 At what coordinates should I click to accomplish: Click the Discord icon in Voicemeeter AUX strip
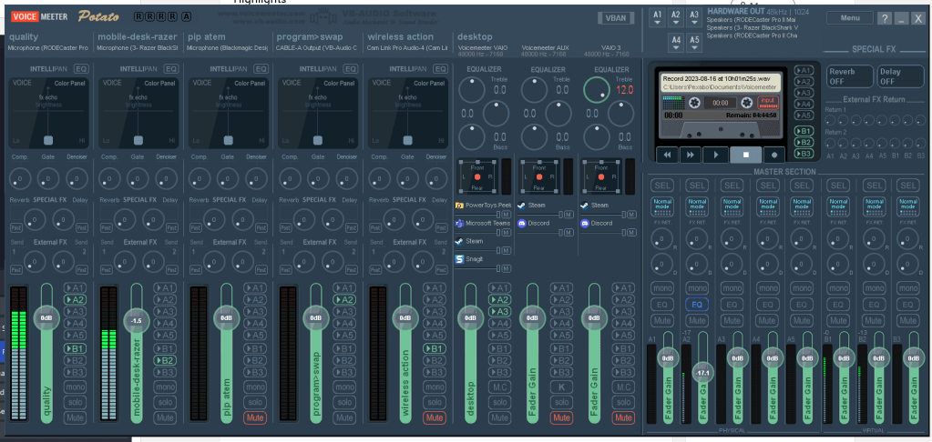click(x=522, y=223)
